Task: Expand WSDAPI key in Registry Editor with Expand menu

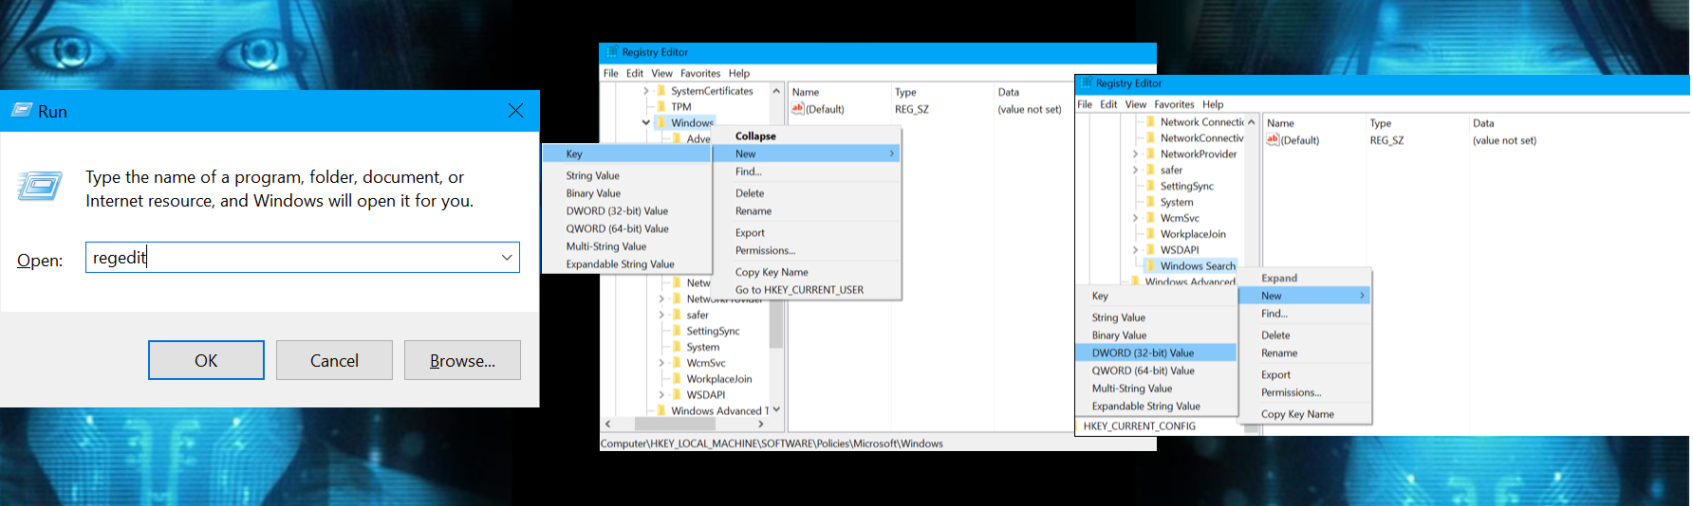Action: (x=1136, y=250)
